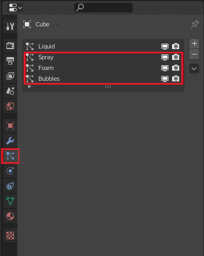Remove the selected particle system slot
This screenshot has width=204, height=256.
(194, 54)
